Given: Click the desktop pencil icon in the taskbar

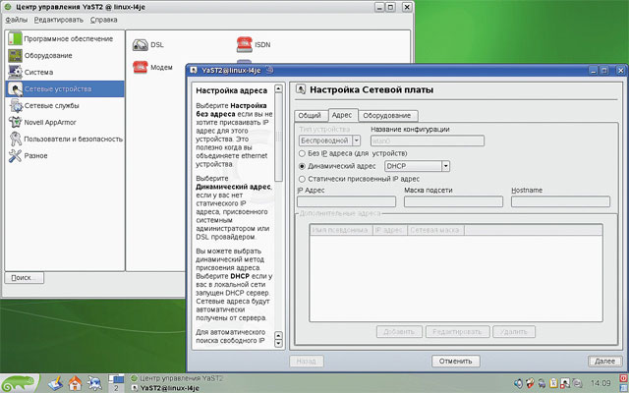Looking at the screenshot, I should pyautogui.click(x=55, y=383).
